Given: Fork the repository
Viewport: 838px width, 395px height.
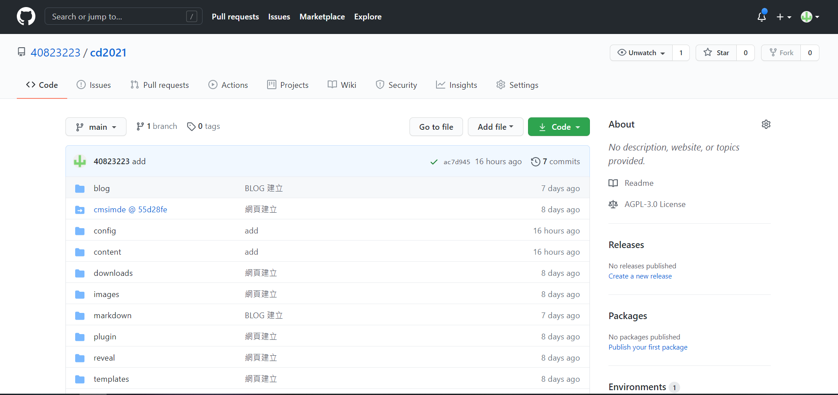Looking at the screenshot, I should tap(781, 53).
